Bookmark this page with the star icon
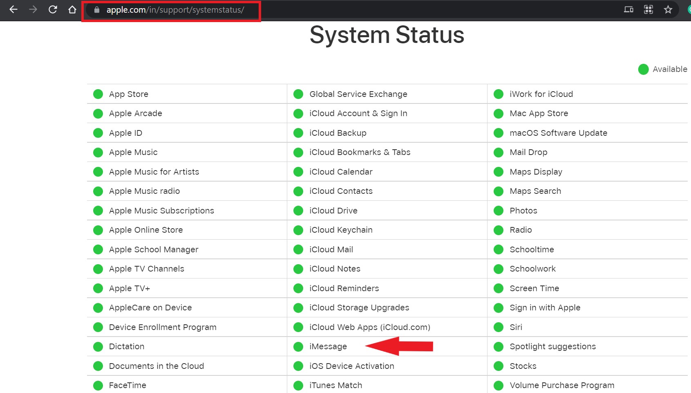The width and height of the screenshot is (691, 393). [x=668, y=9]
